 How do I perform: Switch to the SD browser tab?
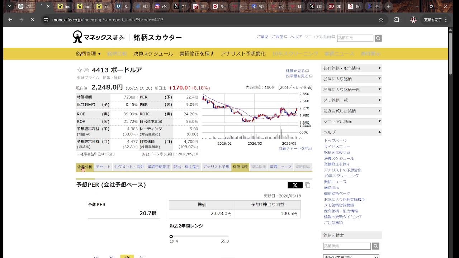point(335,6)
